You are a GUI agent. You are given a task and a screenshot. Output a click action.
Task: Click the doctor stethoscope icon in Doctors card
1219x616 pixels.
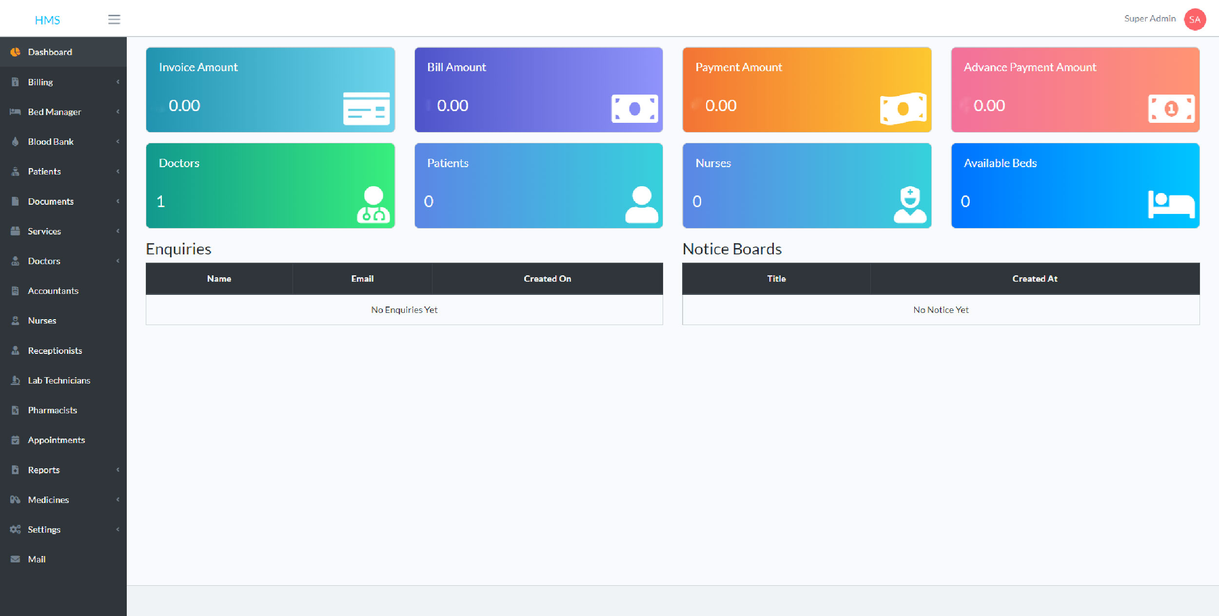(x=374, y=205)
